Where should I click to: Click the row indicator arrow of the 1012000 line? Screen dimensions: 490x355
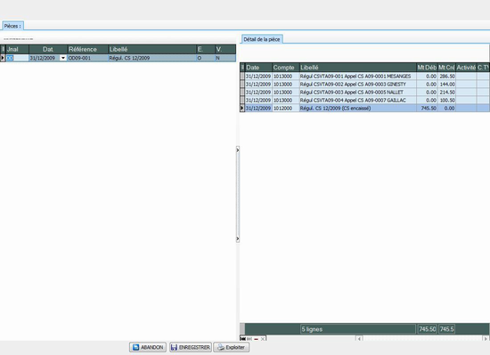(x=241, y=109)
